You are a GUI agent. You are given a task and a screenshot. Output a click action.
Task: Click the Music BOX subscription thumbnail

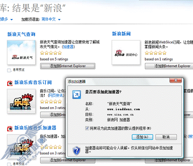[x=21, y=101]
